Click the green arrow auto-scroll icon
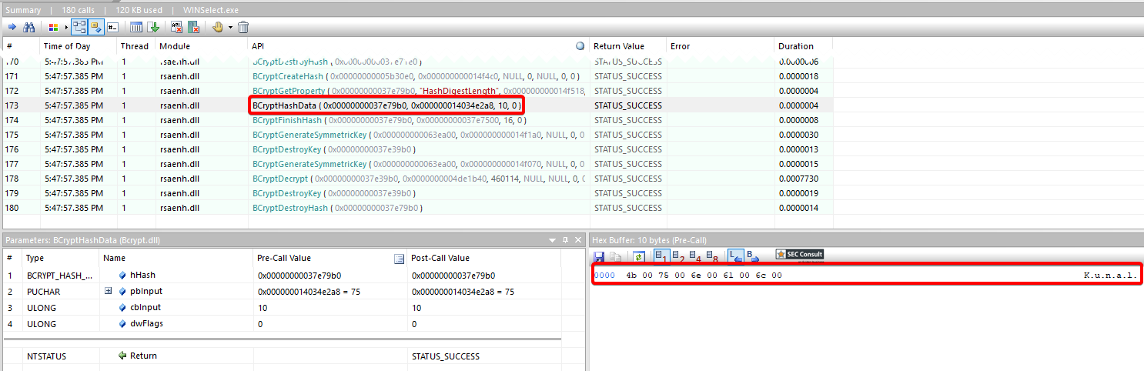Image resolution: width=1144 pixels, height=371 pixels. click(153, 27)
